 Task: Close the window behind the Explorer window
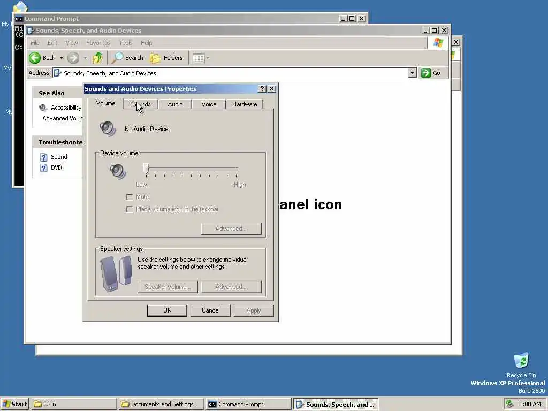click(x=456, y=42)
